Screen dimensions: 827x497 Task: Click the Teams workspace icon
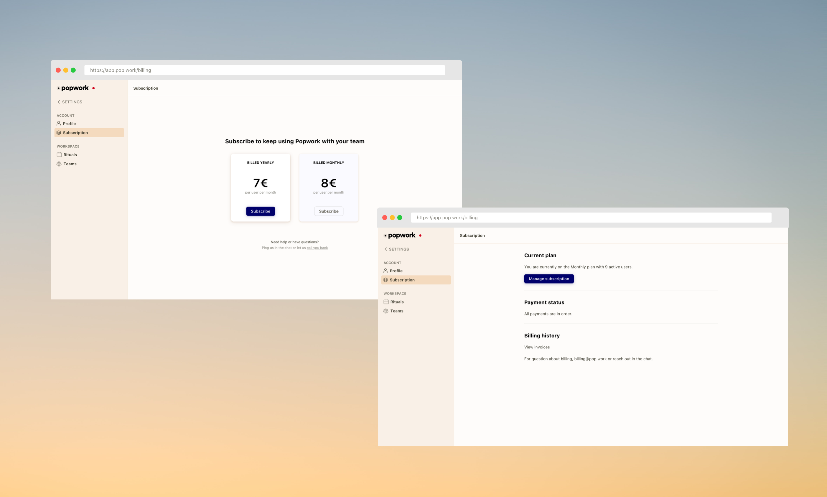point(59,164)
